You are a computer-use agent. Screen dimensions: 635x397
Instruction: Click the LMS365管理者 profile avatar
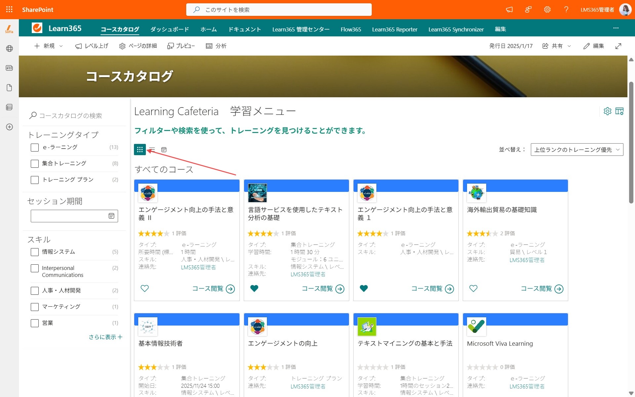click(x=625, y=10)
